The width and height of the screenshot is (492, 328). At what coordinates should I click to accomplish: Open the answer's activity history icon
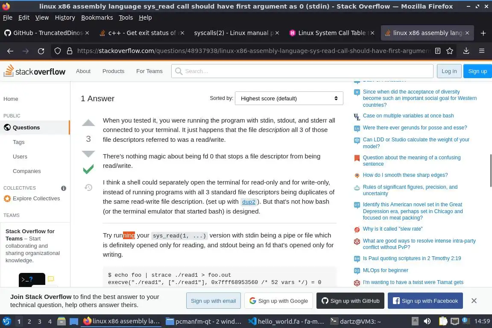tap(88, 187)
